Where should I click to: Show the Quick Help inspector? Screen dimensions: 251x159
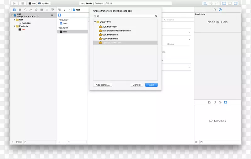click(220, 10)
